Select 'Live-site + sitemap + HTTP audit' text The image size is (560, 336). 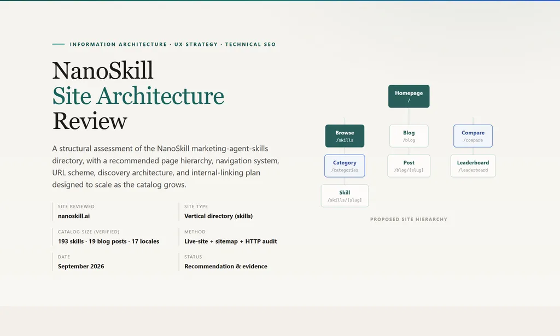231,241
